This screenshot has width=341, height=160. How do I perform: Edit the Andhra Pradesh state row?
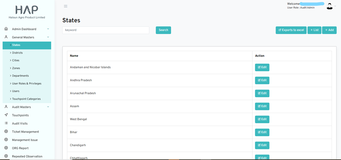[x=262, y=80]
